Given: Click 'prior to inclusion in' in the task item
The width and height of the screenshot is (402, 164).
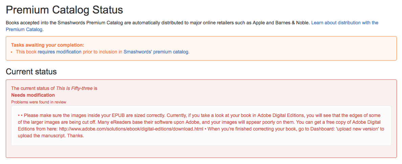Looking at the screenshot, I should click(x=103, y=52).
